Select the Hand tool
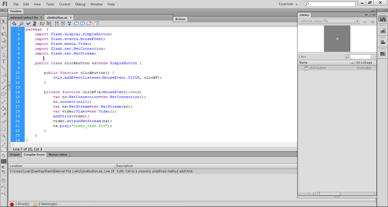This screenshot has width=388, height=207. pos(4,129)
